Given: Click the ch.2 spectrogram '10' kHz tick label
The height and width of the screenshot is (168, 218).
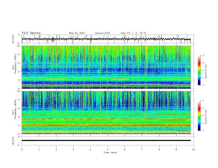Looking at the screenshot, I should 19,91.
